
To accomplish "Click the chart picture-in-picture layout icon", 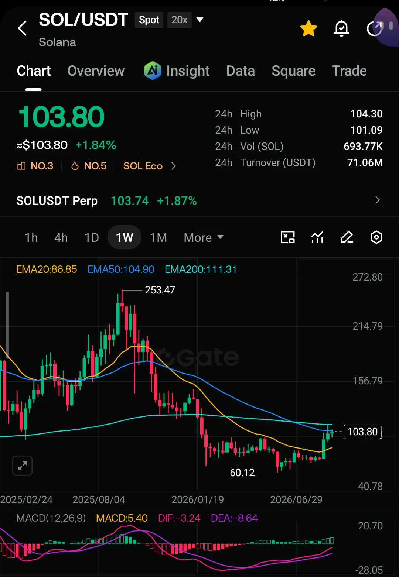I will coord(288,237).
